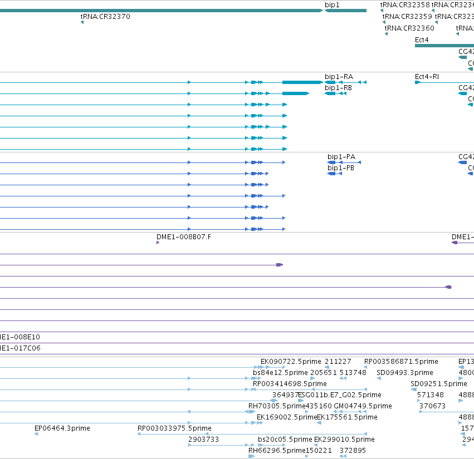Open the SD09493.3prime EST label
This screenshot has height=459, width=474.
coord(405,373)
